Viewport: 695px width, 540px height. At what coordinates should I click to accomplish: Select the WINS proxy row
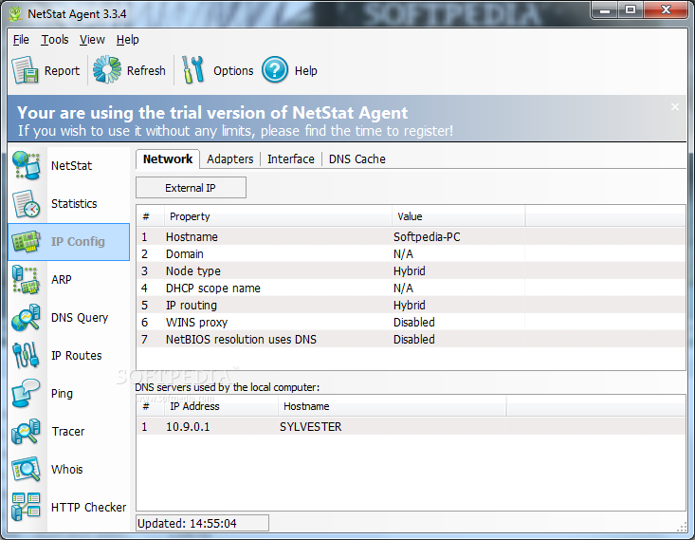coord(411,322)
